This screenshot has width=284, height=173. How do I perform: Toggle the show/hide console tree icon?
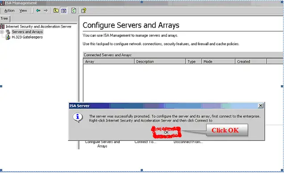(63, 11)
